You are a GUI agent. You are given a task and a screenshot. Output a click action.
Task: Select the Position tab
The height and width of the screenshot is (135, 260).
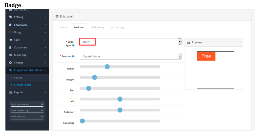pyautogui.click(x=78, y=27)
